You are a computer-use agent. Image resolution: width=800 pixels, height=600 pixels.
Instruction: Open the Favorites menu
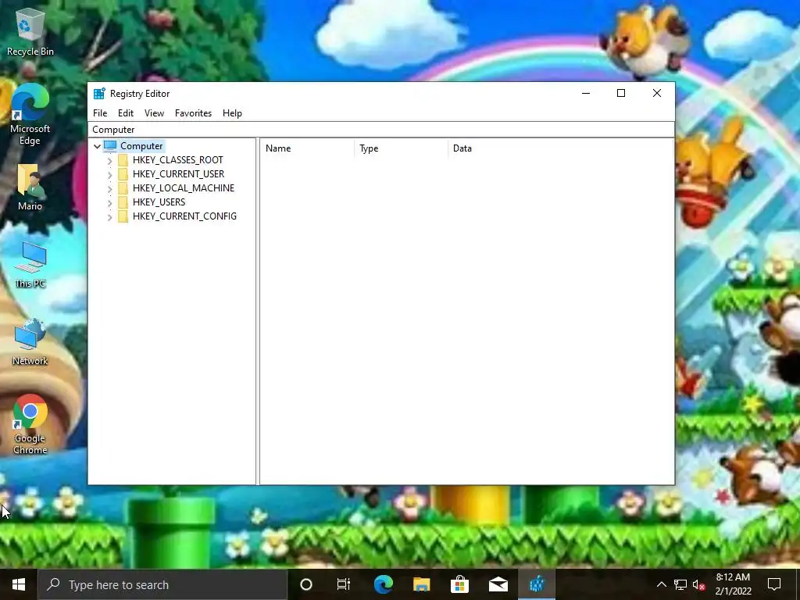194,113
